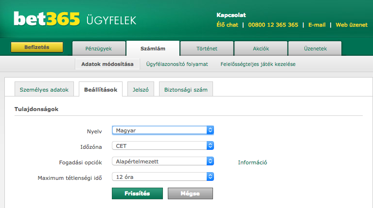373x208 pixels.
Task: Expand the Maximum tétlenségi idő dropdown
Action: coord(162,177)
